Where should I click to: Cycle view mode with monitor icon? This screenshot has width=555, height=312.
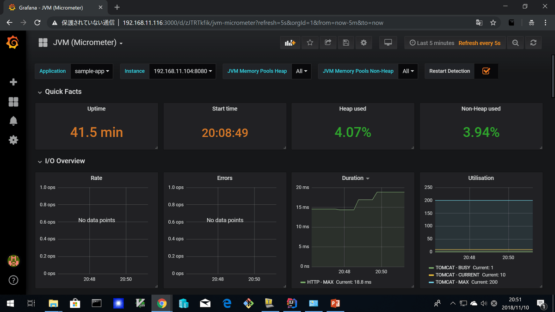[x=388, y=43]
